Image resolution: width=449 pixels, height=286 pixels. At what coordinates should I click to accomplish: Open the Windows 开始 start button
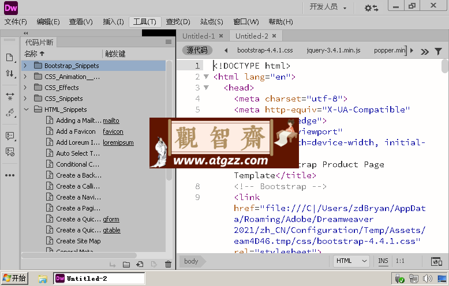[x=15, y=279]
